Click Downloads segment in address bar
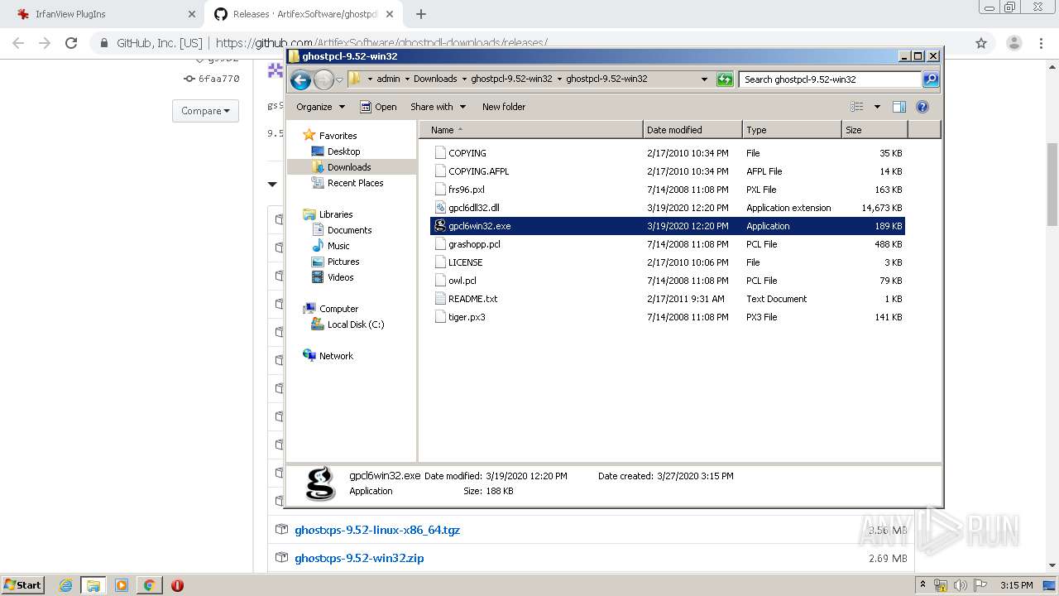1059x596 pixels. [x=435, y=79]
